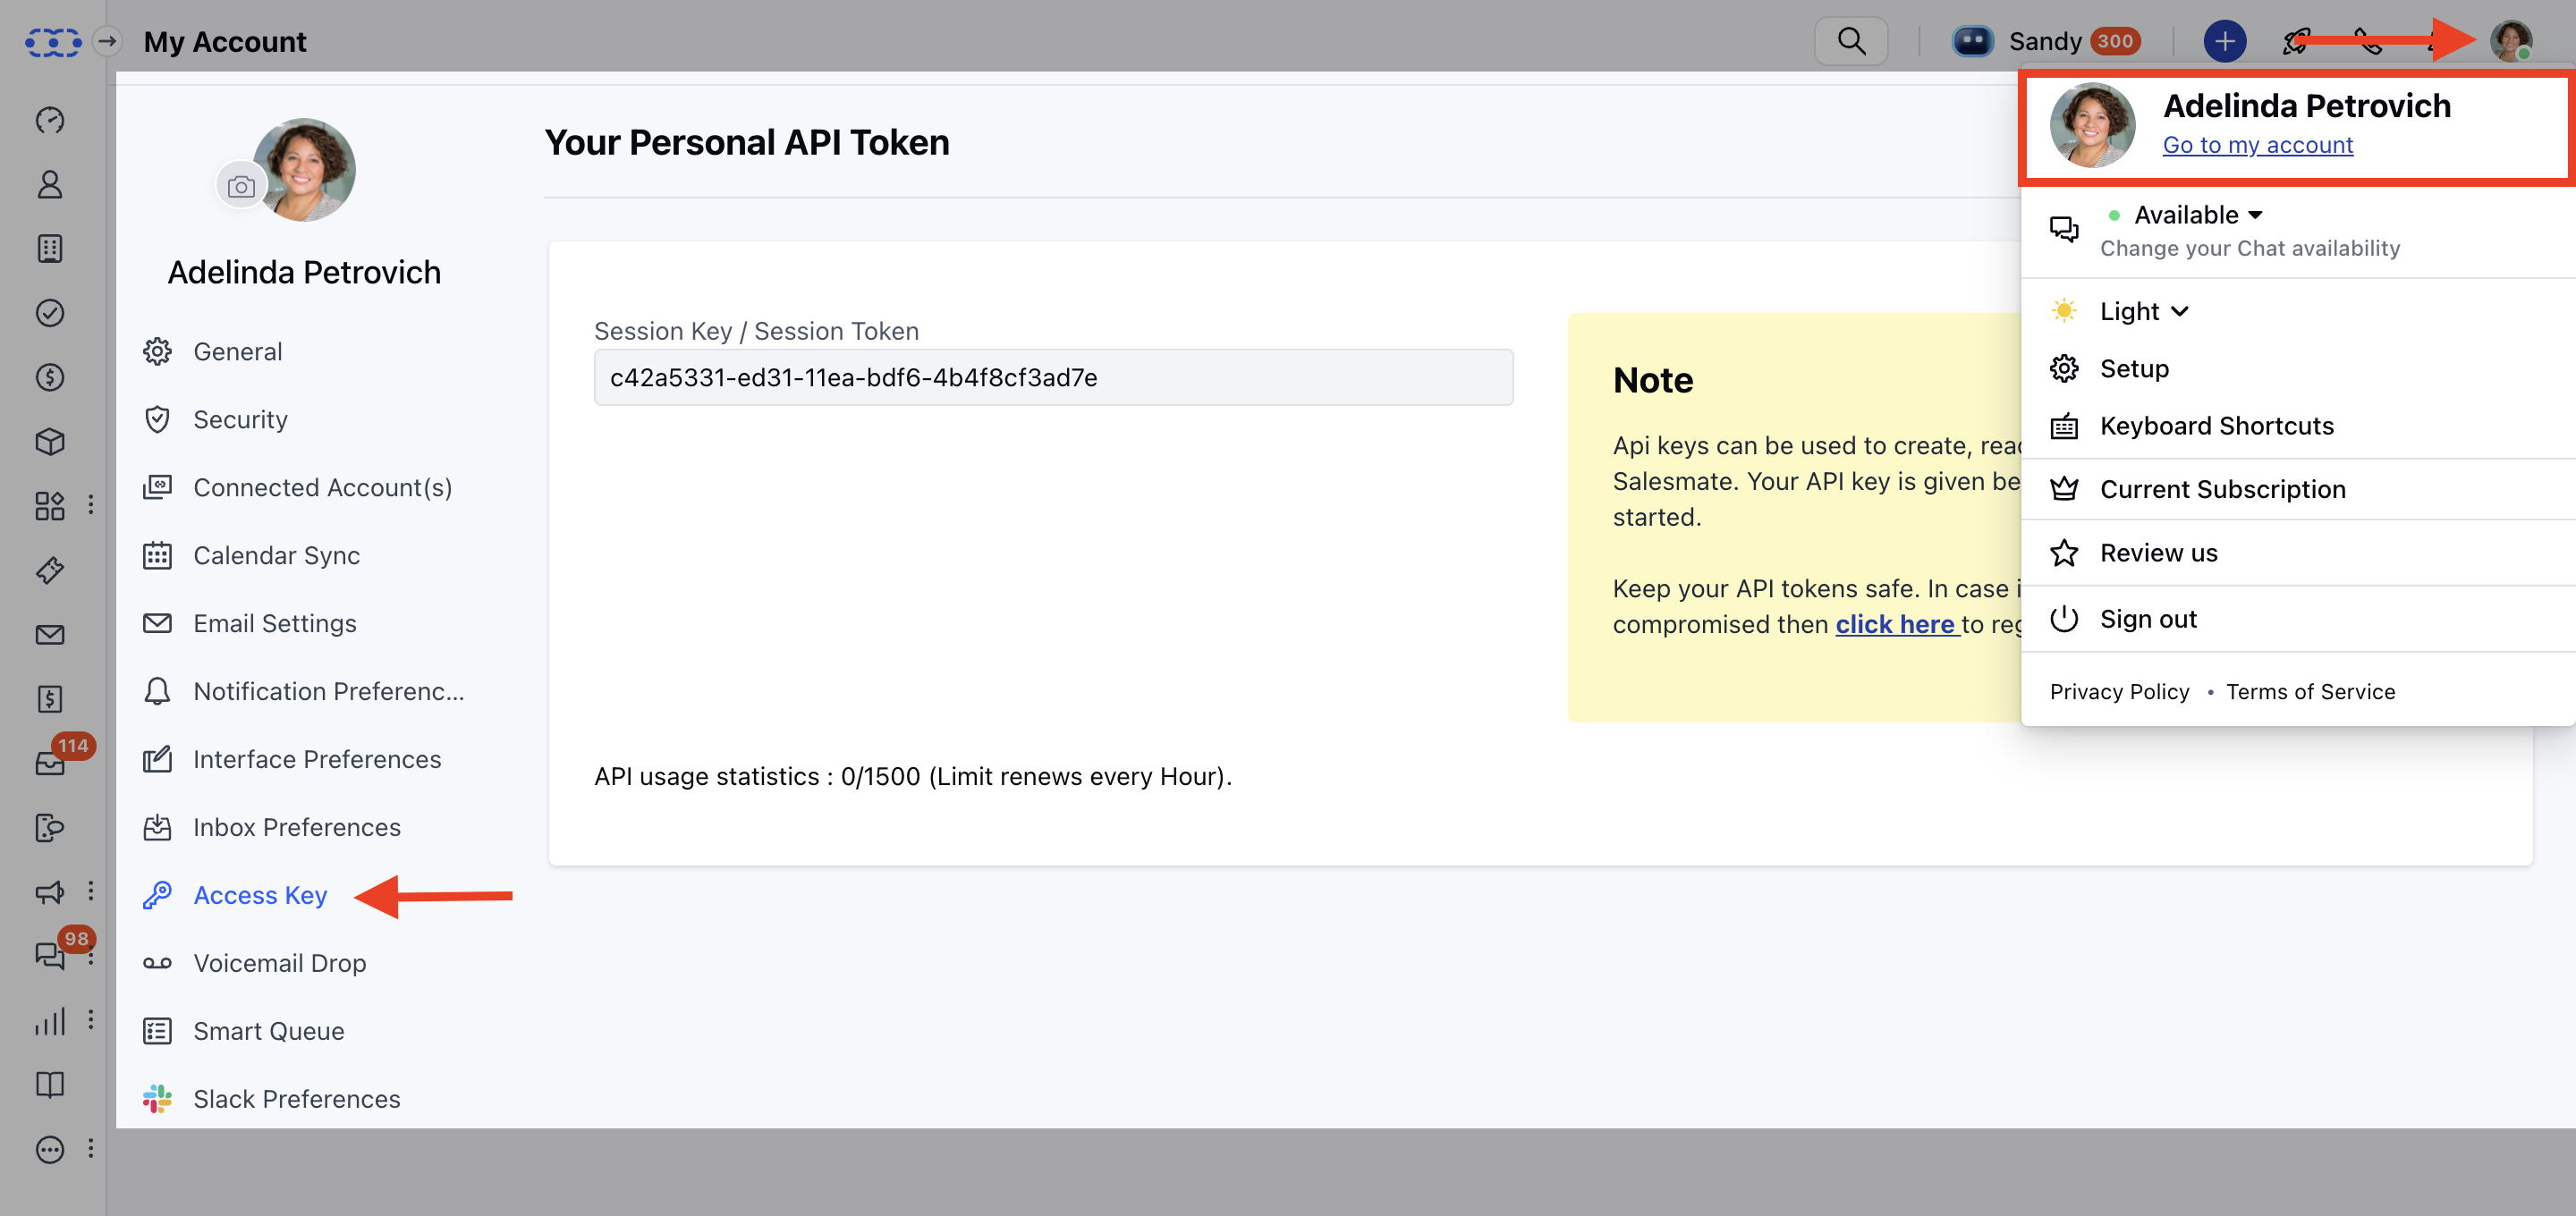The width and height of the screenshot is (2576, 1216).
Task: Open the Tickets icon in left sidebar
Action: 50,570
